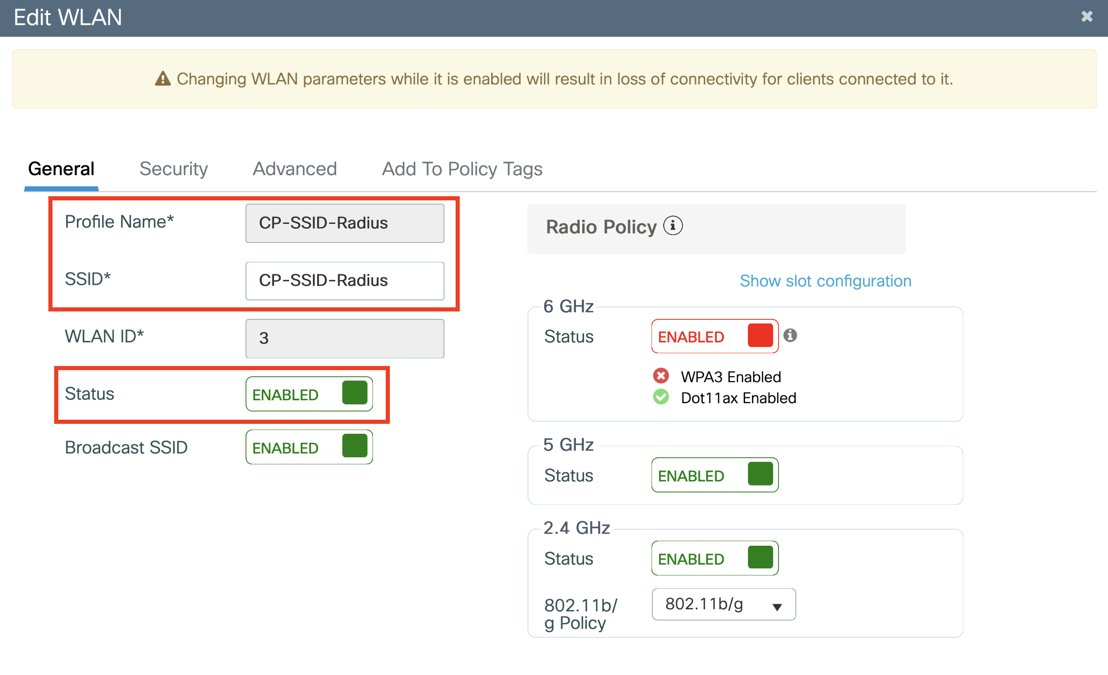The height and width of the screenshot is (675, 1108).
Task: Click the Dot11ax Enabled green check icon
Action: (x=661, y=397)
